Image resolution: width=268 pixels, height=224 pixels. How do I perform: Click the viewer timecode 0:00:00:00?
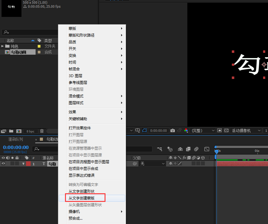pyautogui.click(x=159, y=131)
